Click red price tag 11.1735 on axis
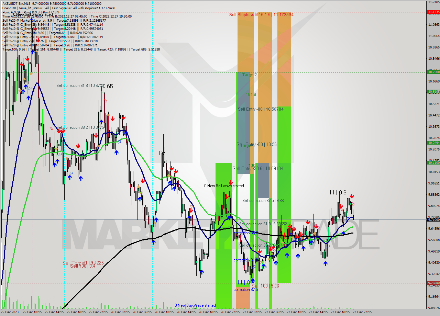440x316 pixels. click(433, 12)
